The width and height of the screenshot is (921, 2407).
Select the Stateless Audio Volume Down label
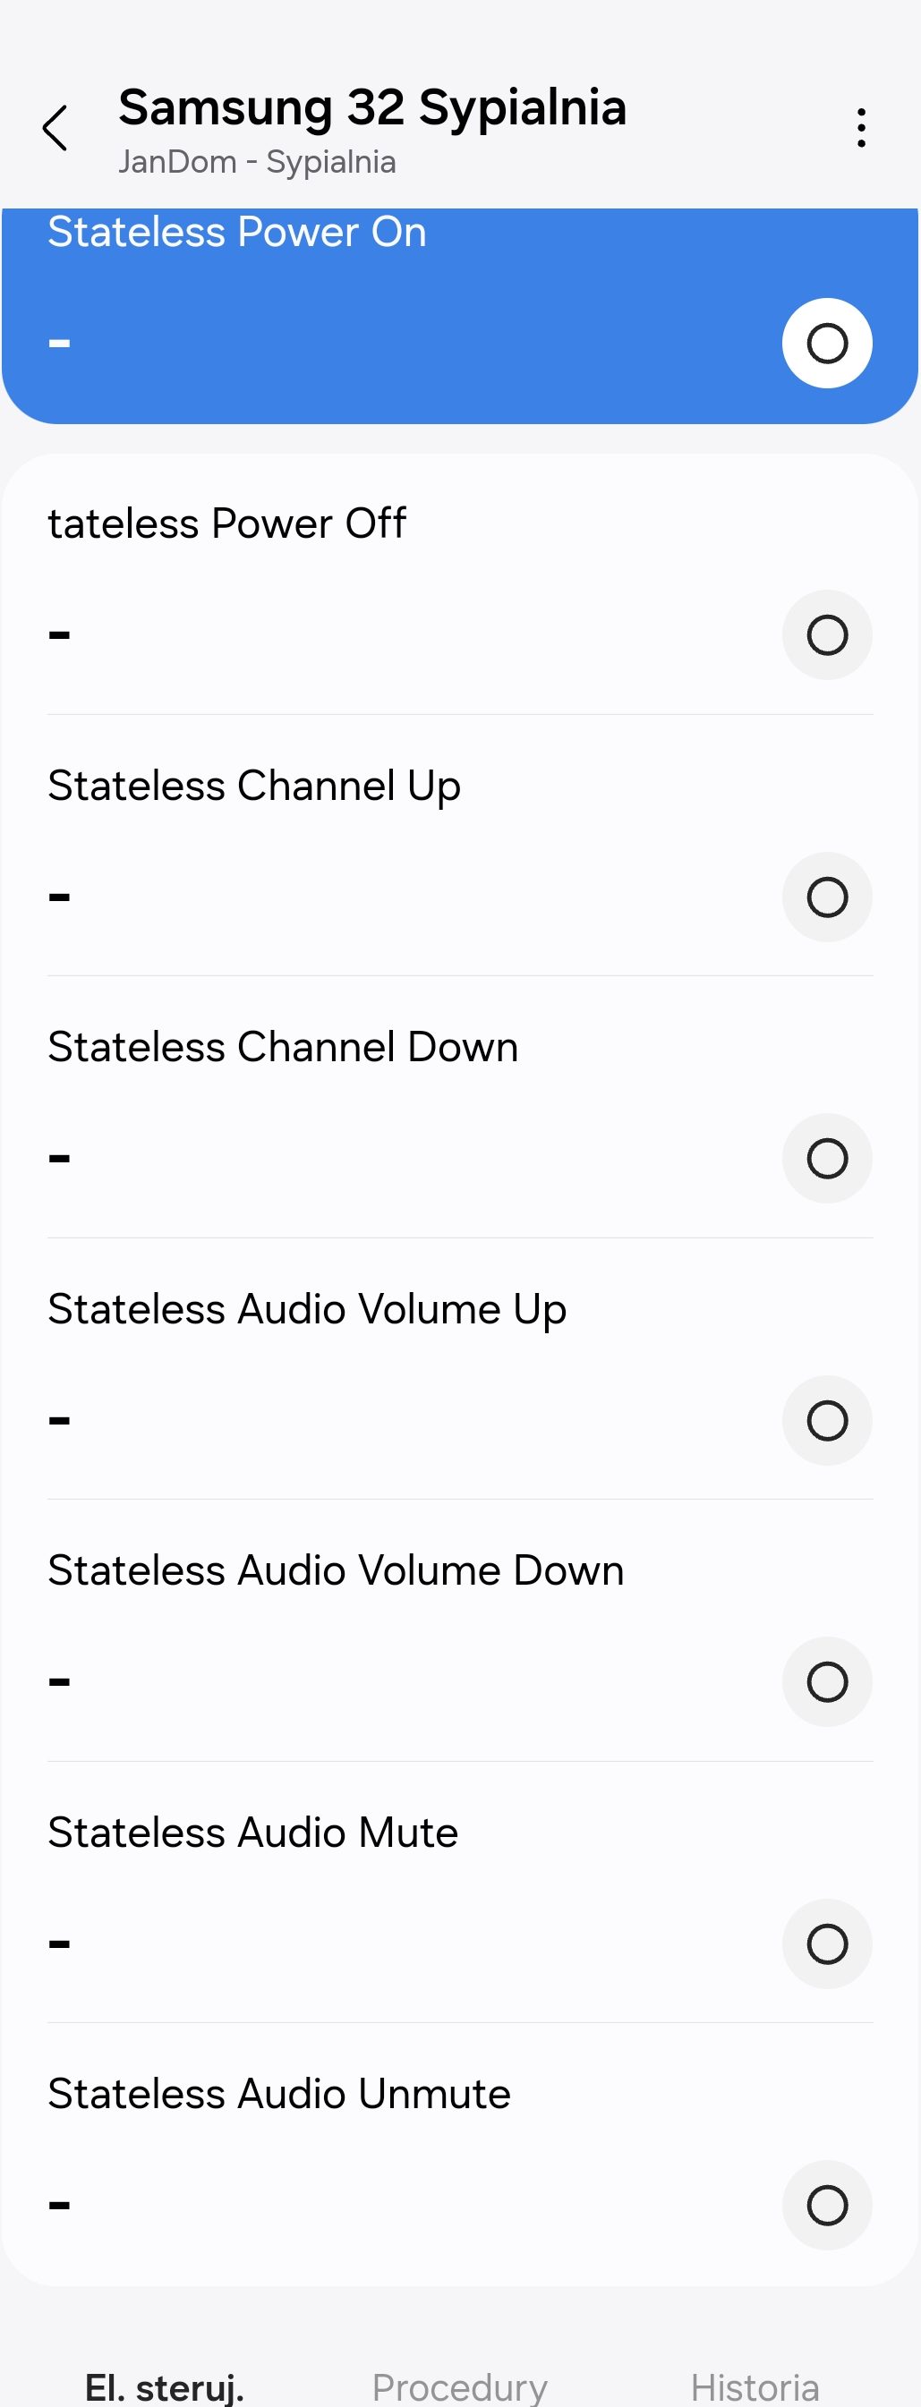(335, 1570)
